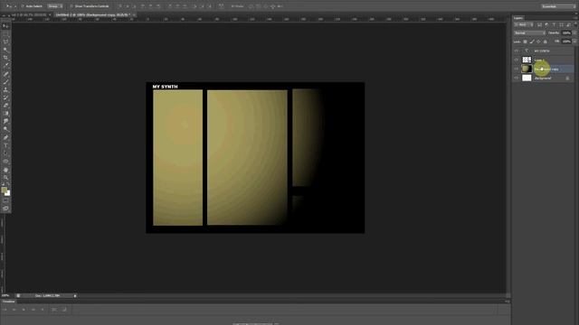The image size is (579, 325).
Task: Select the Layer 1 layer name
Action: [x=539, y=60]
